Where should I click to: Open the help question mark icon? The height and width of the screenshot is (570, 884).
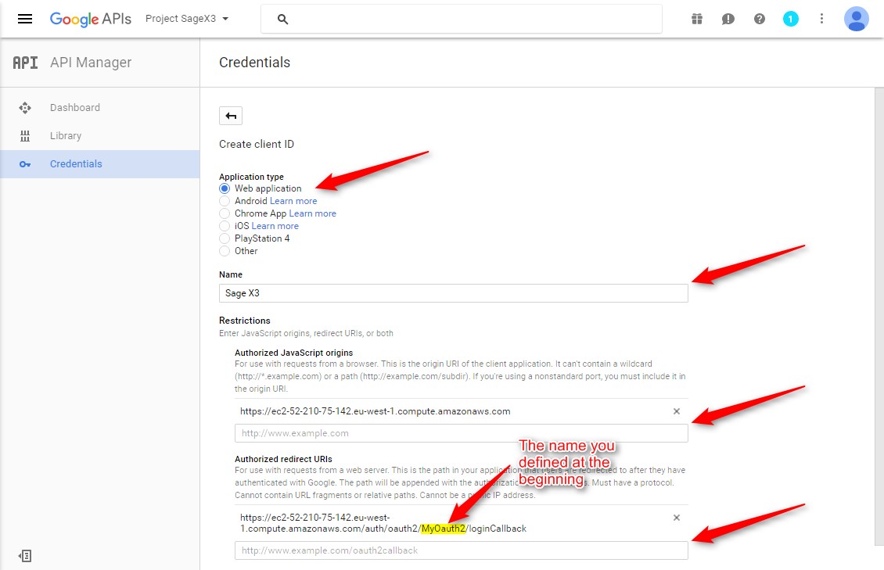click(x=760, y=19)
